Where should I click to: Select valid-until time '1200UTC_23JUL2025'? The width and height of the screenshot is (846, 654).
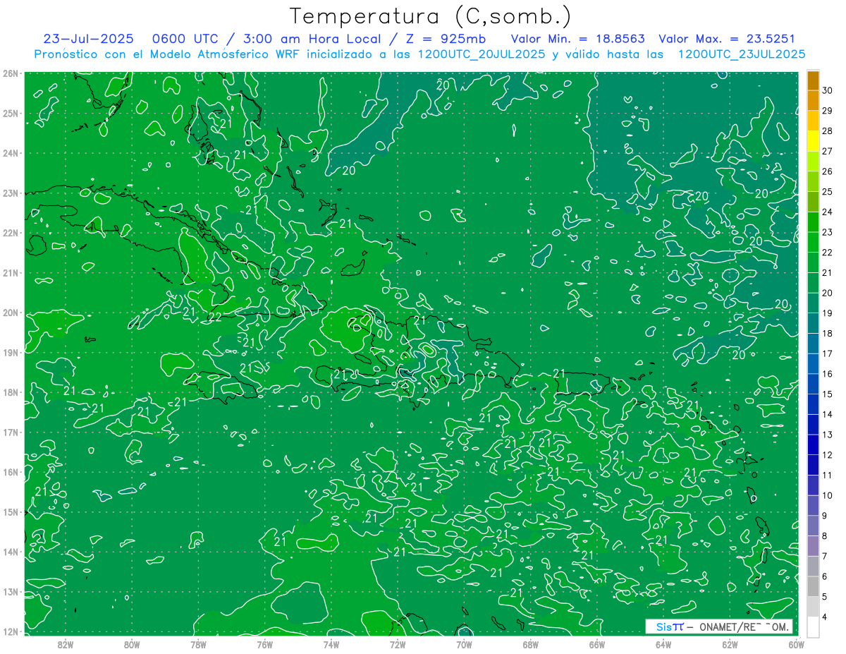(x=742, y=54)
